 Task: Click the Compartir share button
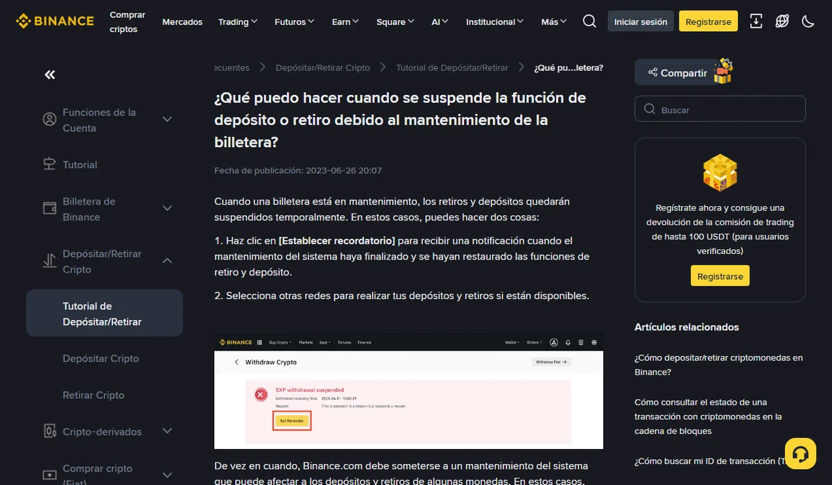676,72
